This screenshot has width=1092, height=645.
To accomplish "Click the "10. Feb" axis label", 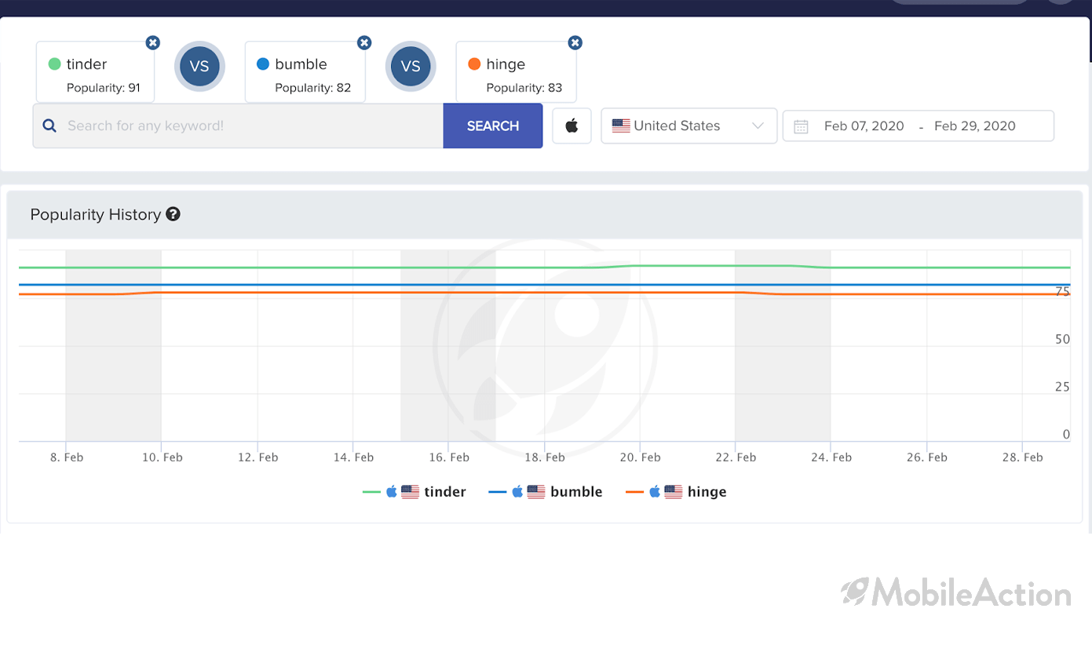I will pos(162,457).
